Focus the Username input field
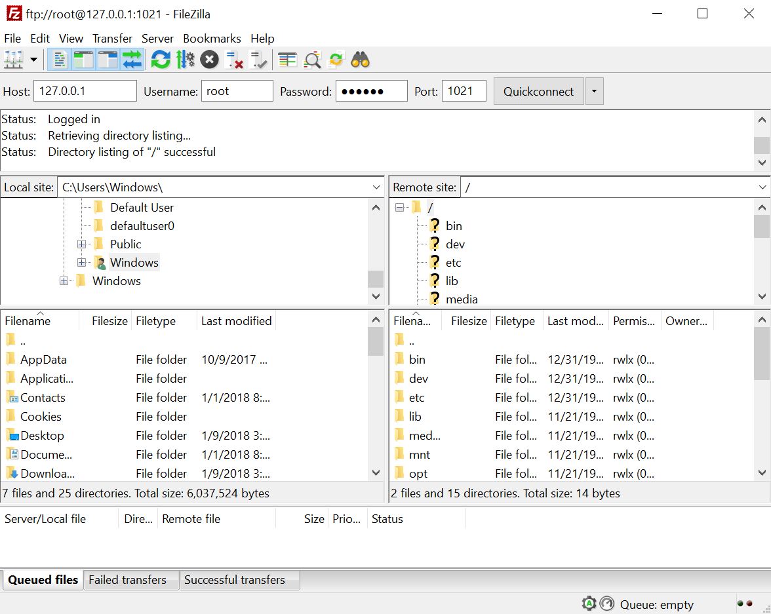The height and width of the screenshot is (614, 771). coord(237,91)
